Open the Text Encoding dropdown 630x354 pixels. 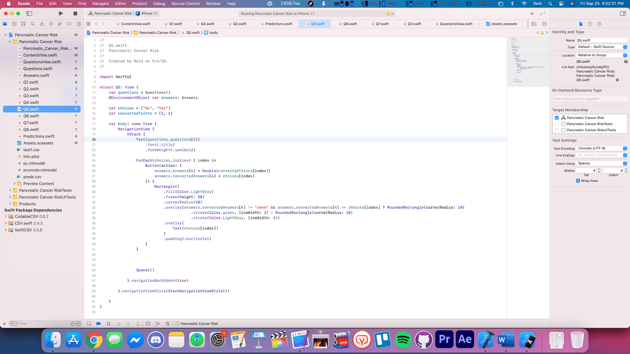pyautogui.click(x=601, y=148)
